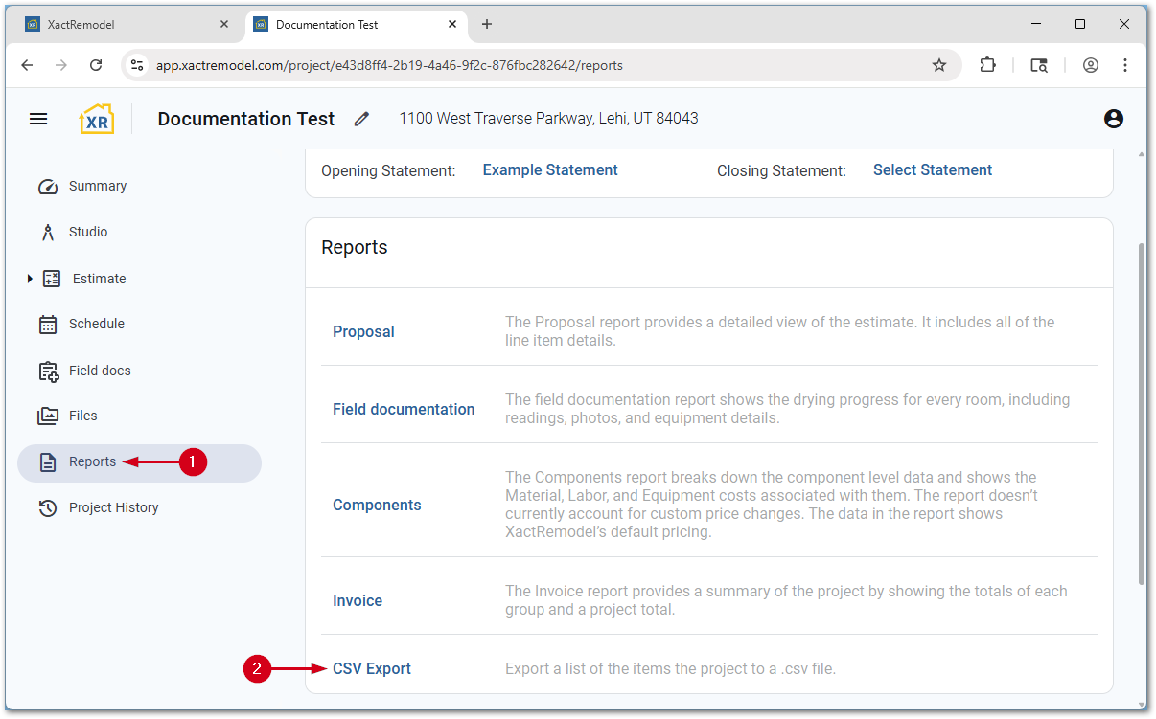Image resolution: width=1156 pixels, height=719 pixels.
Task: Start the CSV Export
Action: click(x=372, y=668)
